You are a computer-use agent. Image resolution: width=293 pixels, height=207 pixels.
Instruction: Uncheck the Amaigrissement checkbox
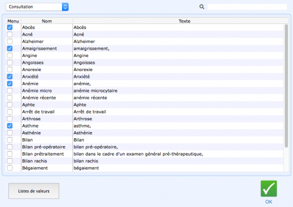[9, 49]
